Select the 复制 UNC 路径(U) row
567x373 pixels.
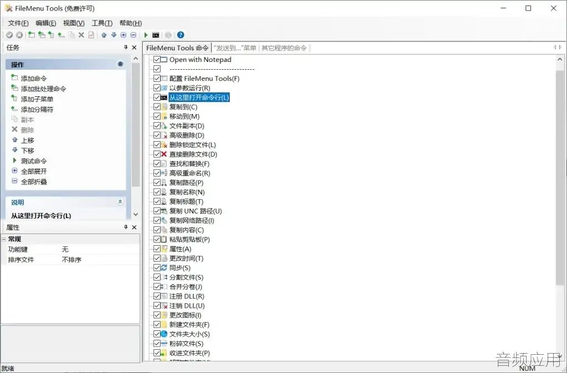195,211
